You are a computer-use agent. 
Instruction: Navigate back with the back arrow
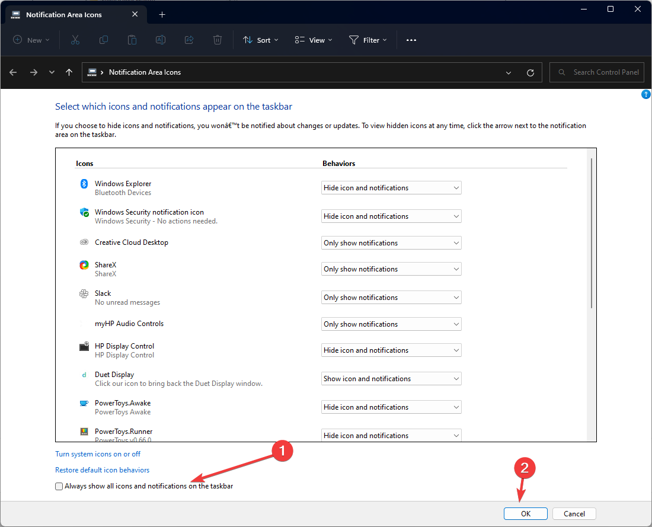click(14, 72)
